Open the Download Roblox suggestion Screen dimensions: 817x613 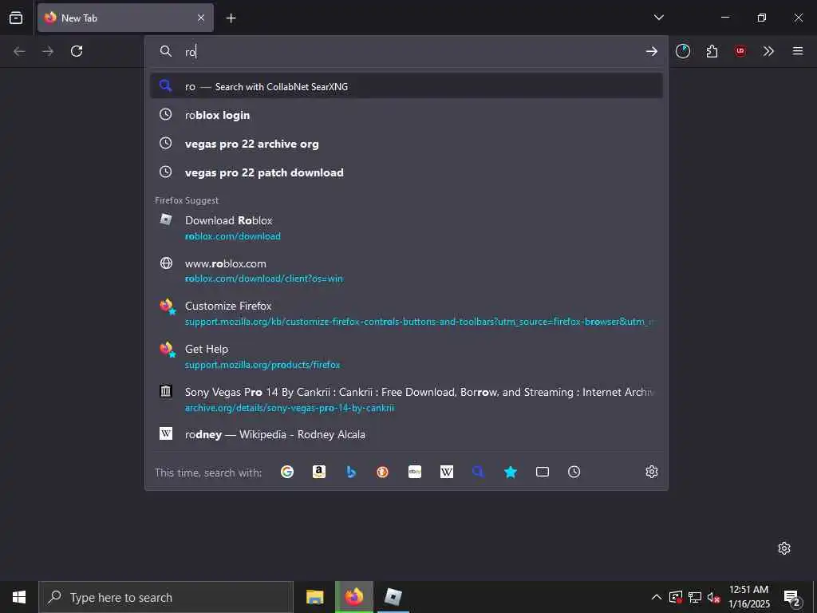pyautogui.click(x=406, y=227)
